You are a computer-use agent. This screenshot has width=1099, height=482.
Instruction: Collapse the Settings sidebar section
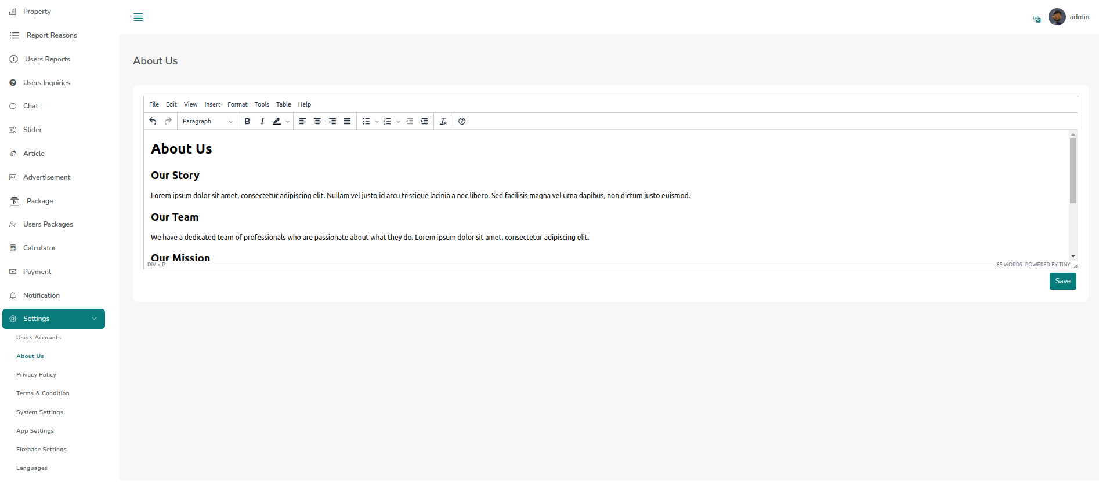click(53, 319)
